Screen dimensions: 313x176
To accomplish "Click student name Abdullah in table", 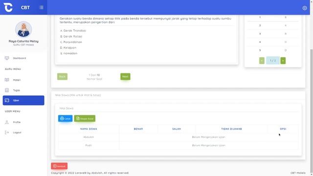I will [89, 137].
